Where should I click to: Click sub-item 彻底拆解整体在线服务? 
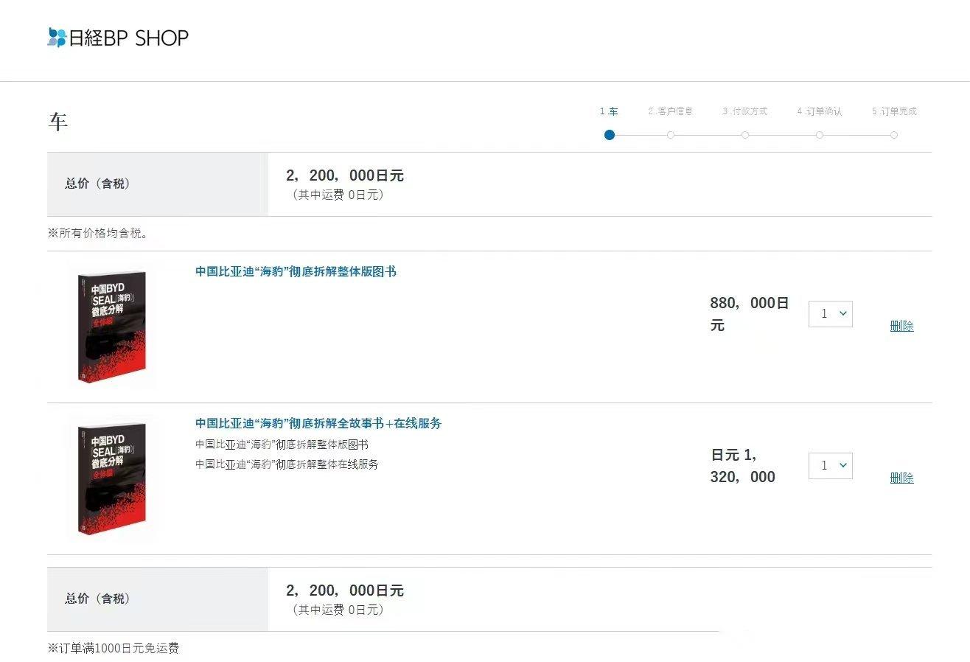[287, 464]
